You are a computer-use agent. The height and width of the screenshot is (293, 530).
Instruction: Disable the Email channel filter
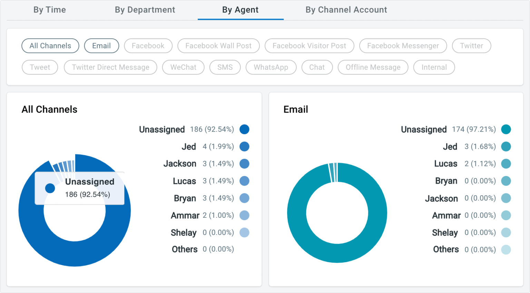101,46
